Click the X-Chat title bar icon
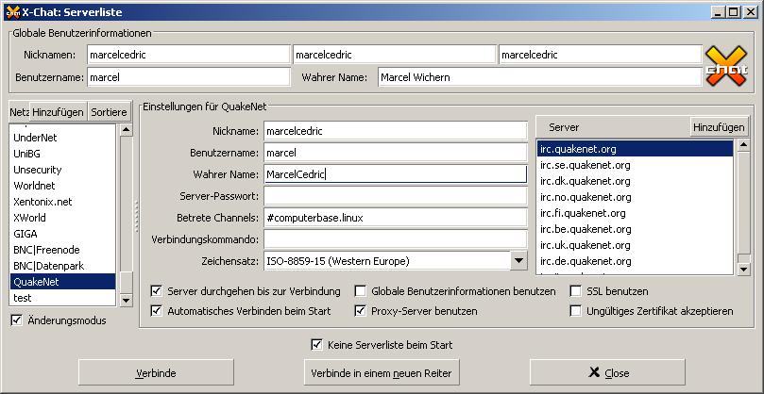This screenshot has width=764, height=394. (x=12, y=11)
